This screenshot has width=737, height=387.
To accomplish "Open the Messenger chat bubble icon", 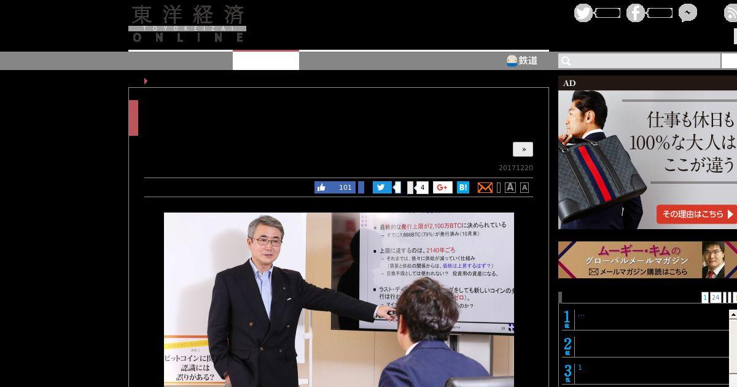I will 688,13.
